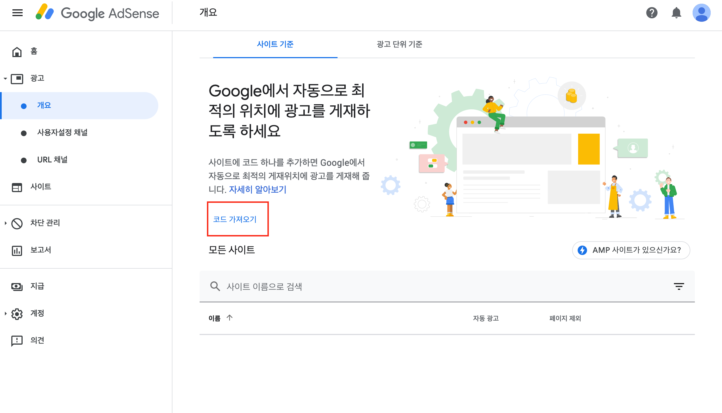Open the 자세히 알아보기 learn more link
This screenshot has height=413, width=722.
[x=258, y=190]
